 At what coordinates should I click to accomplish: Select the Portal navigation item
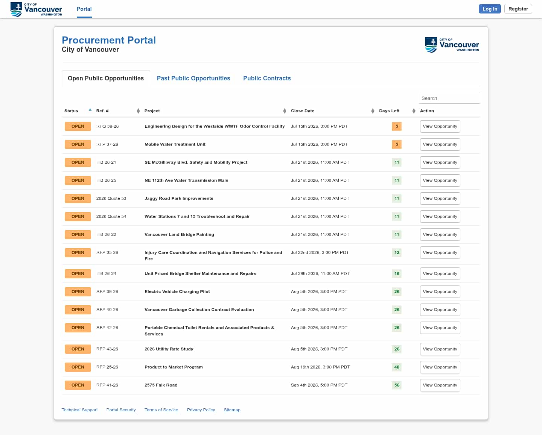84,9
